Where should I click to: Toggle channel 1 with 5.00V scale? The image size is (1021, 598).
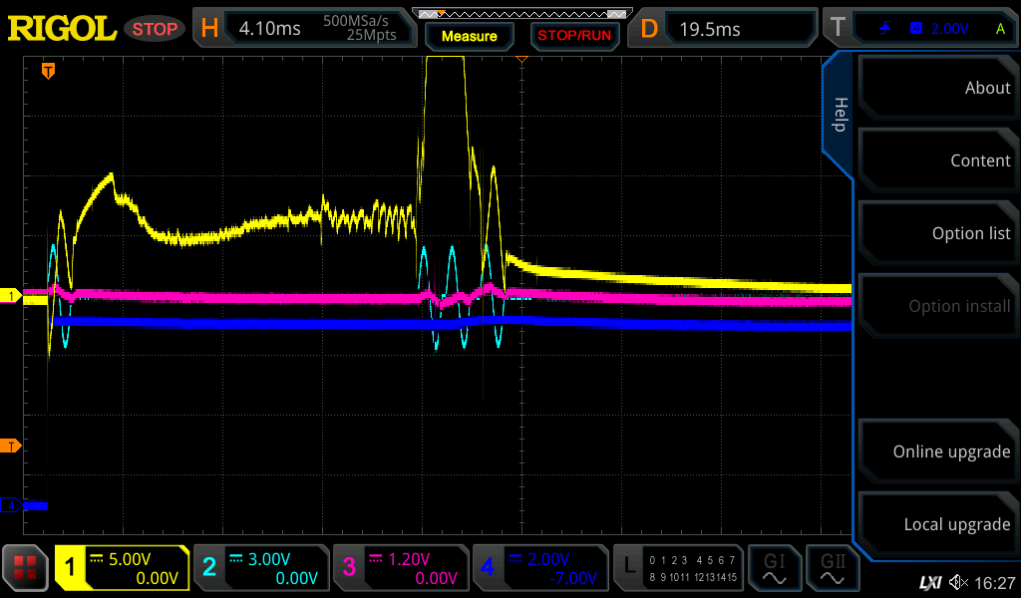[x=122, y=569]
